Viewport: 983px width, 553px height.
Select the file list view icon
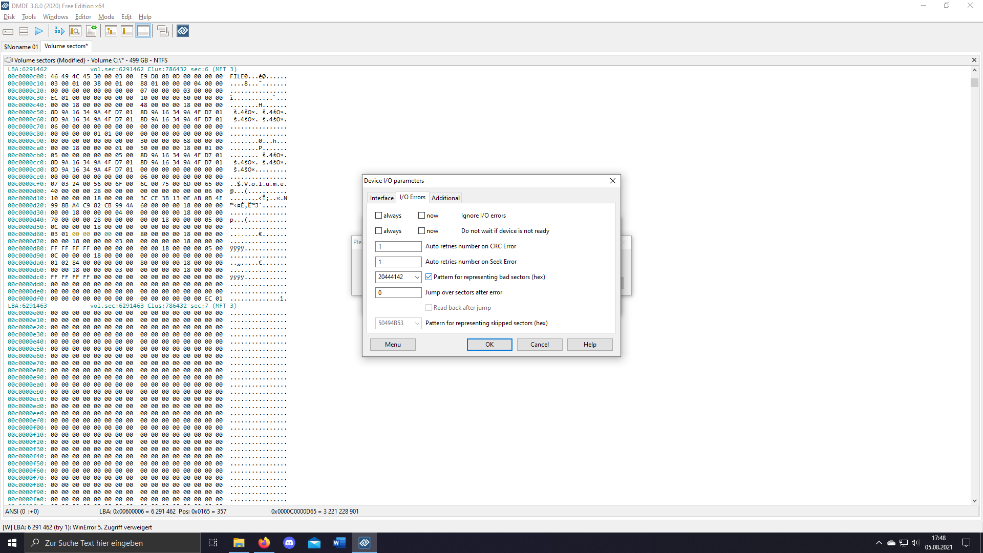click(127, 31)
